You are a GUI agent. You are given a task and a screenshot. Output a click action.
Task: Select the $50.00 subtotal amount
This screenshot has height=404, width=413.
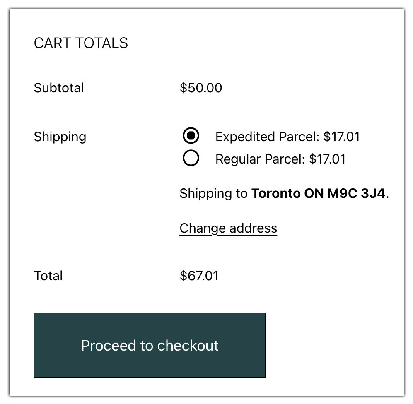click(x=200, y=88)
